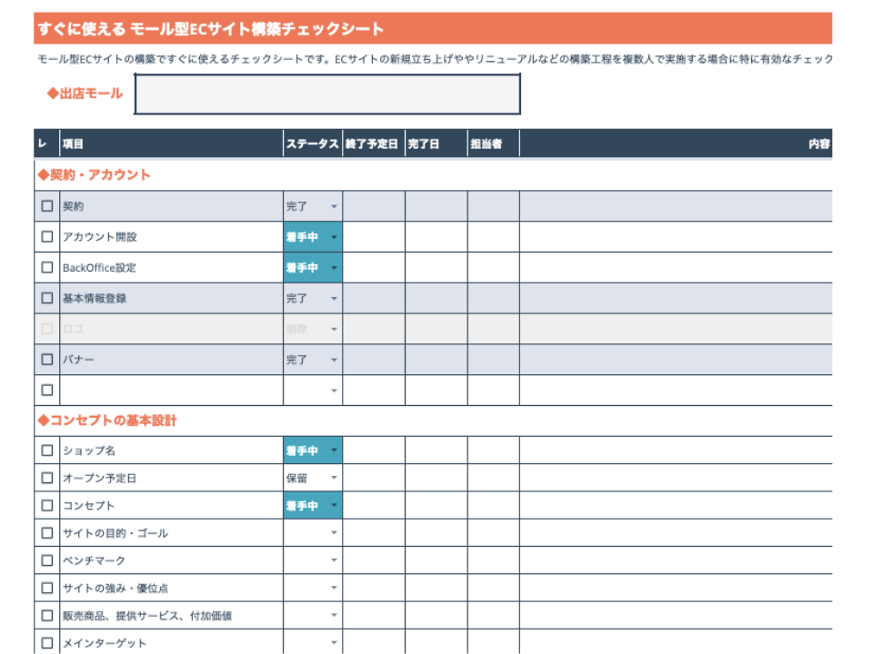Select the 担当者 column header
The height and width of the screenshot is (654, 873).
coord(493,144)
